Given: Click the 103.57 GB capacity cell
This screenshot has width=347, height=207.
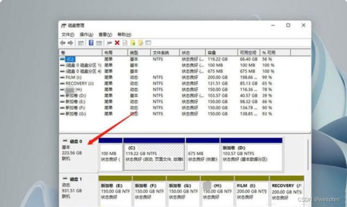Looking at the screenshot, I should click(217, 96).
